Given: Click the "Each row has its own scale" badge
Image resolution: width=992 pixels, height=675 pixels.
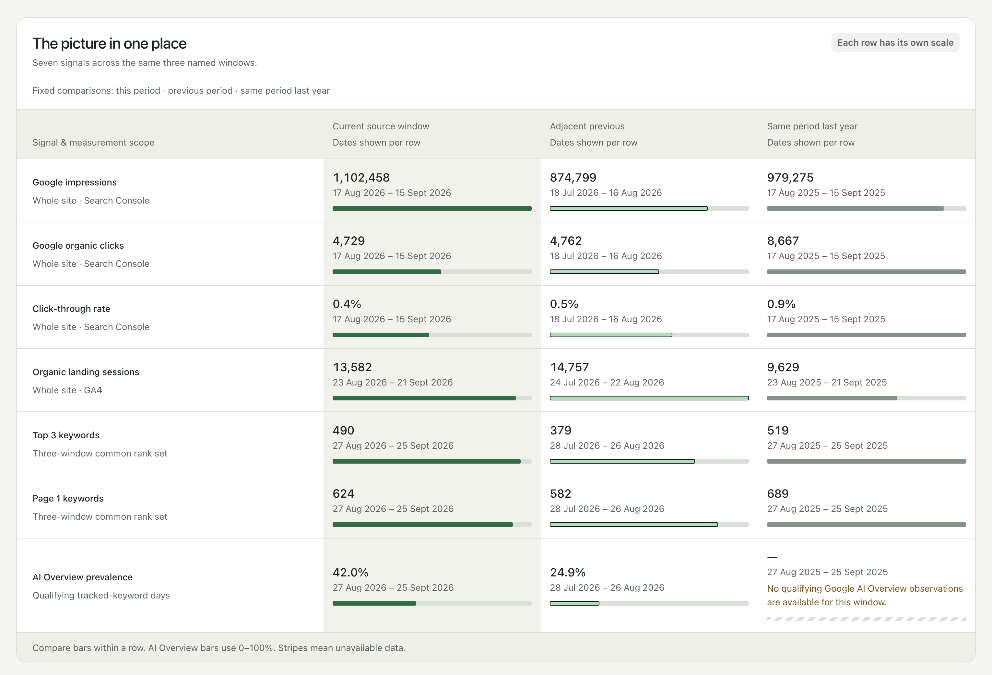Looking at the screenshot, I should tap(895, 43).
